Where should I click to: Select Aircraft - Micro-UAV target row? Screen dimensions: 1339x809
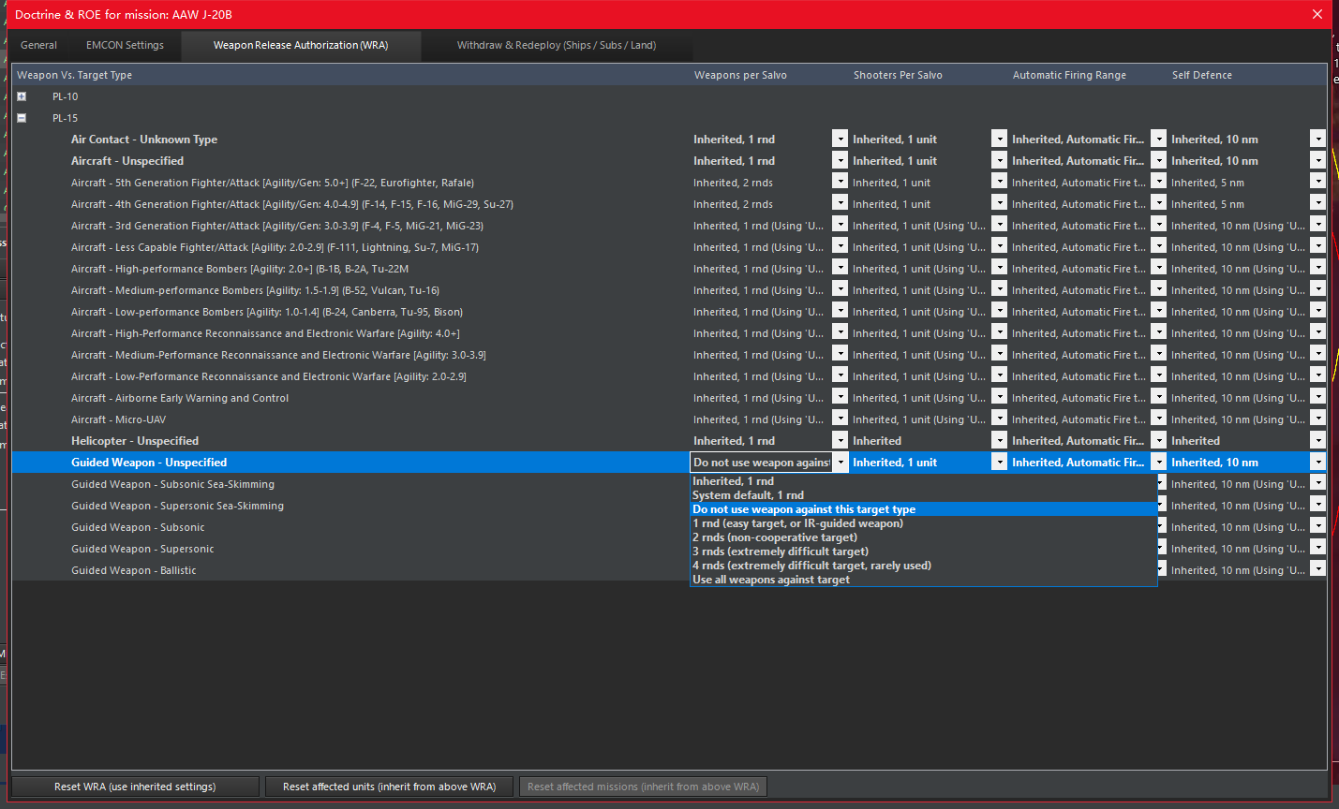point(118,419)
